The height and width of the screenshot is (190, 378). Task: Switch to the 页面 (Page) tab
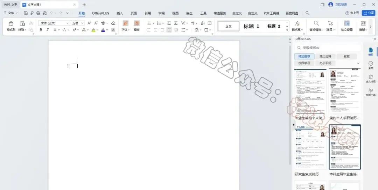click(x=134, y=13)
